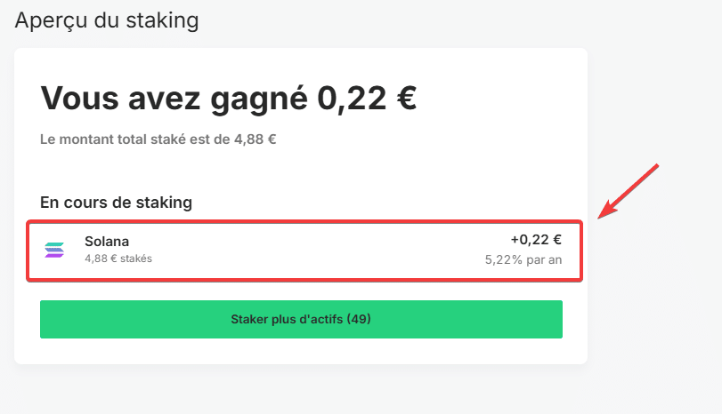Click the '4,88 €' total in the subtitle
This screenshot has height=414, width=722.
click(x=256, y=139)
